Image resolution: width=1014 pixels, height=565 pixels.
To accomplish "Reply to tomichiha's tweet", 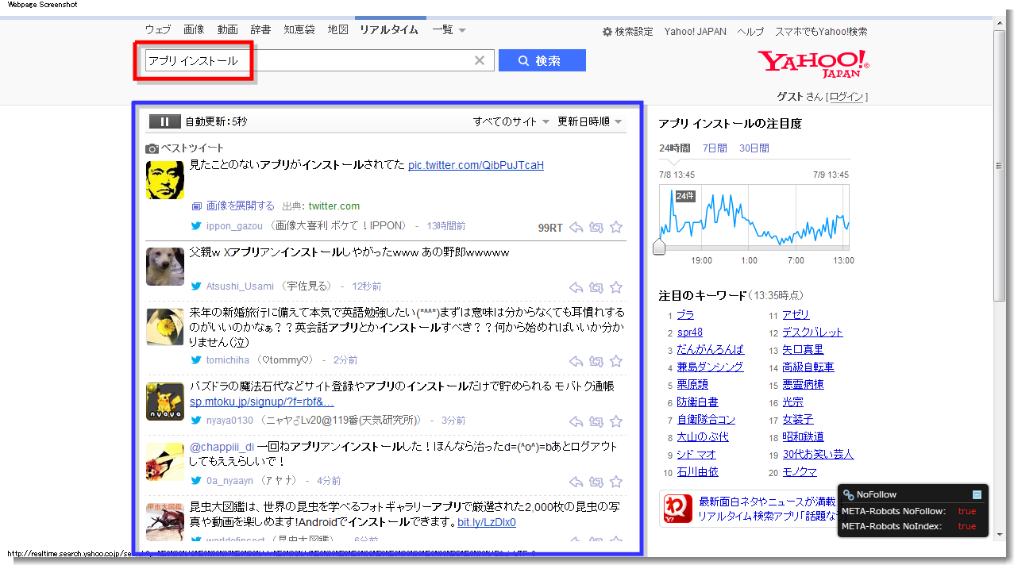I will click(576, 361).
